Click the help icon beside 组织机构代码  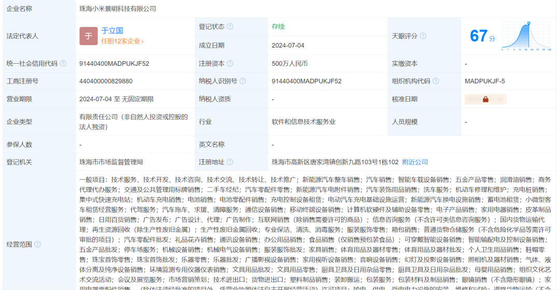coord(436,81)
